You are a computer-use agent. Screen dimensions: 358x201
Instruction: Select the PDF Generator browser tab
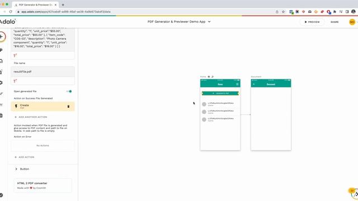point(35,5)
